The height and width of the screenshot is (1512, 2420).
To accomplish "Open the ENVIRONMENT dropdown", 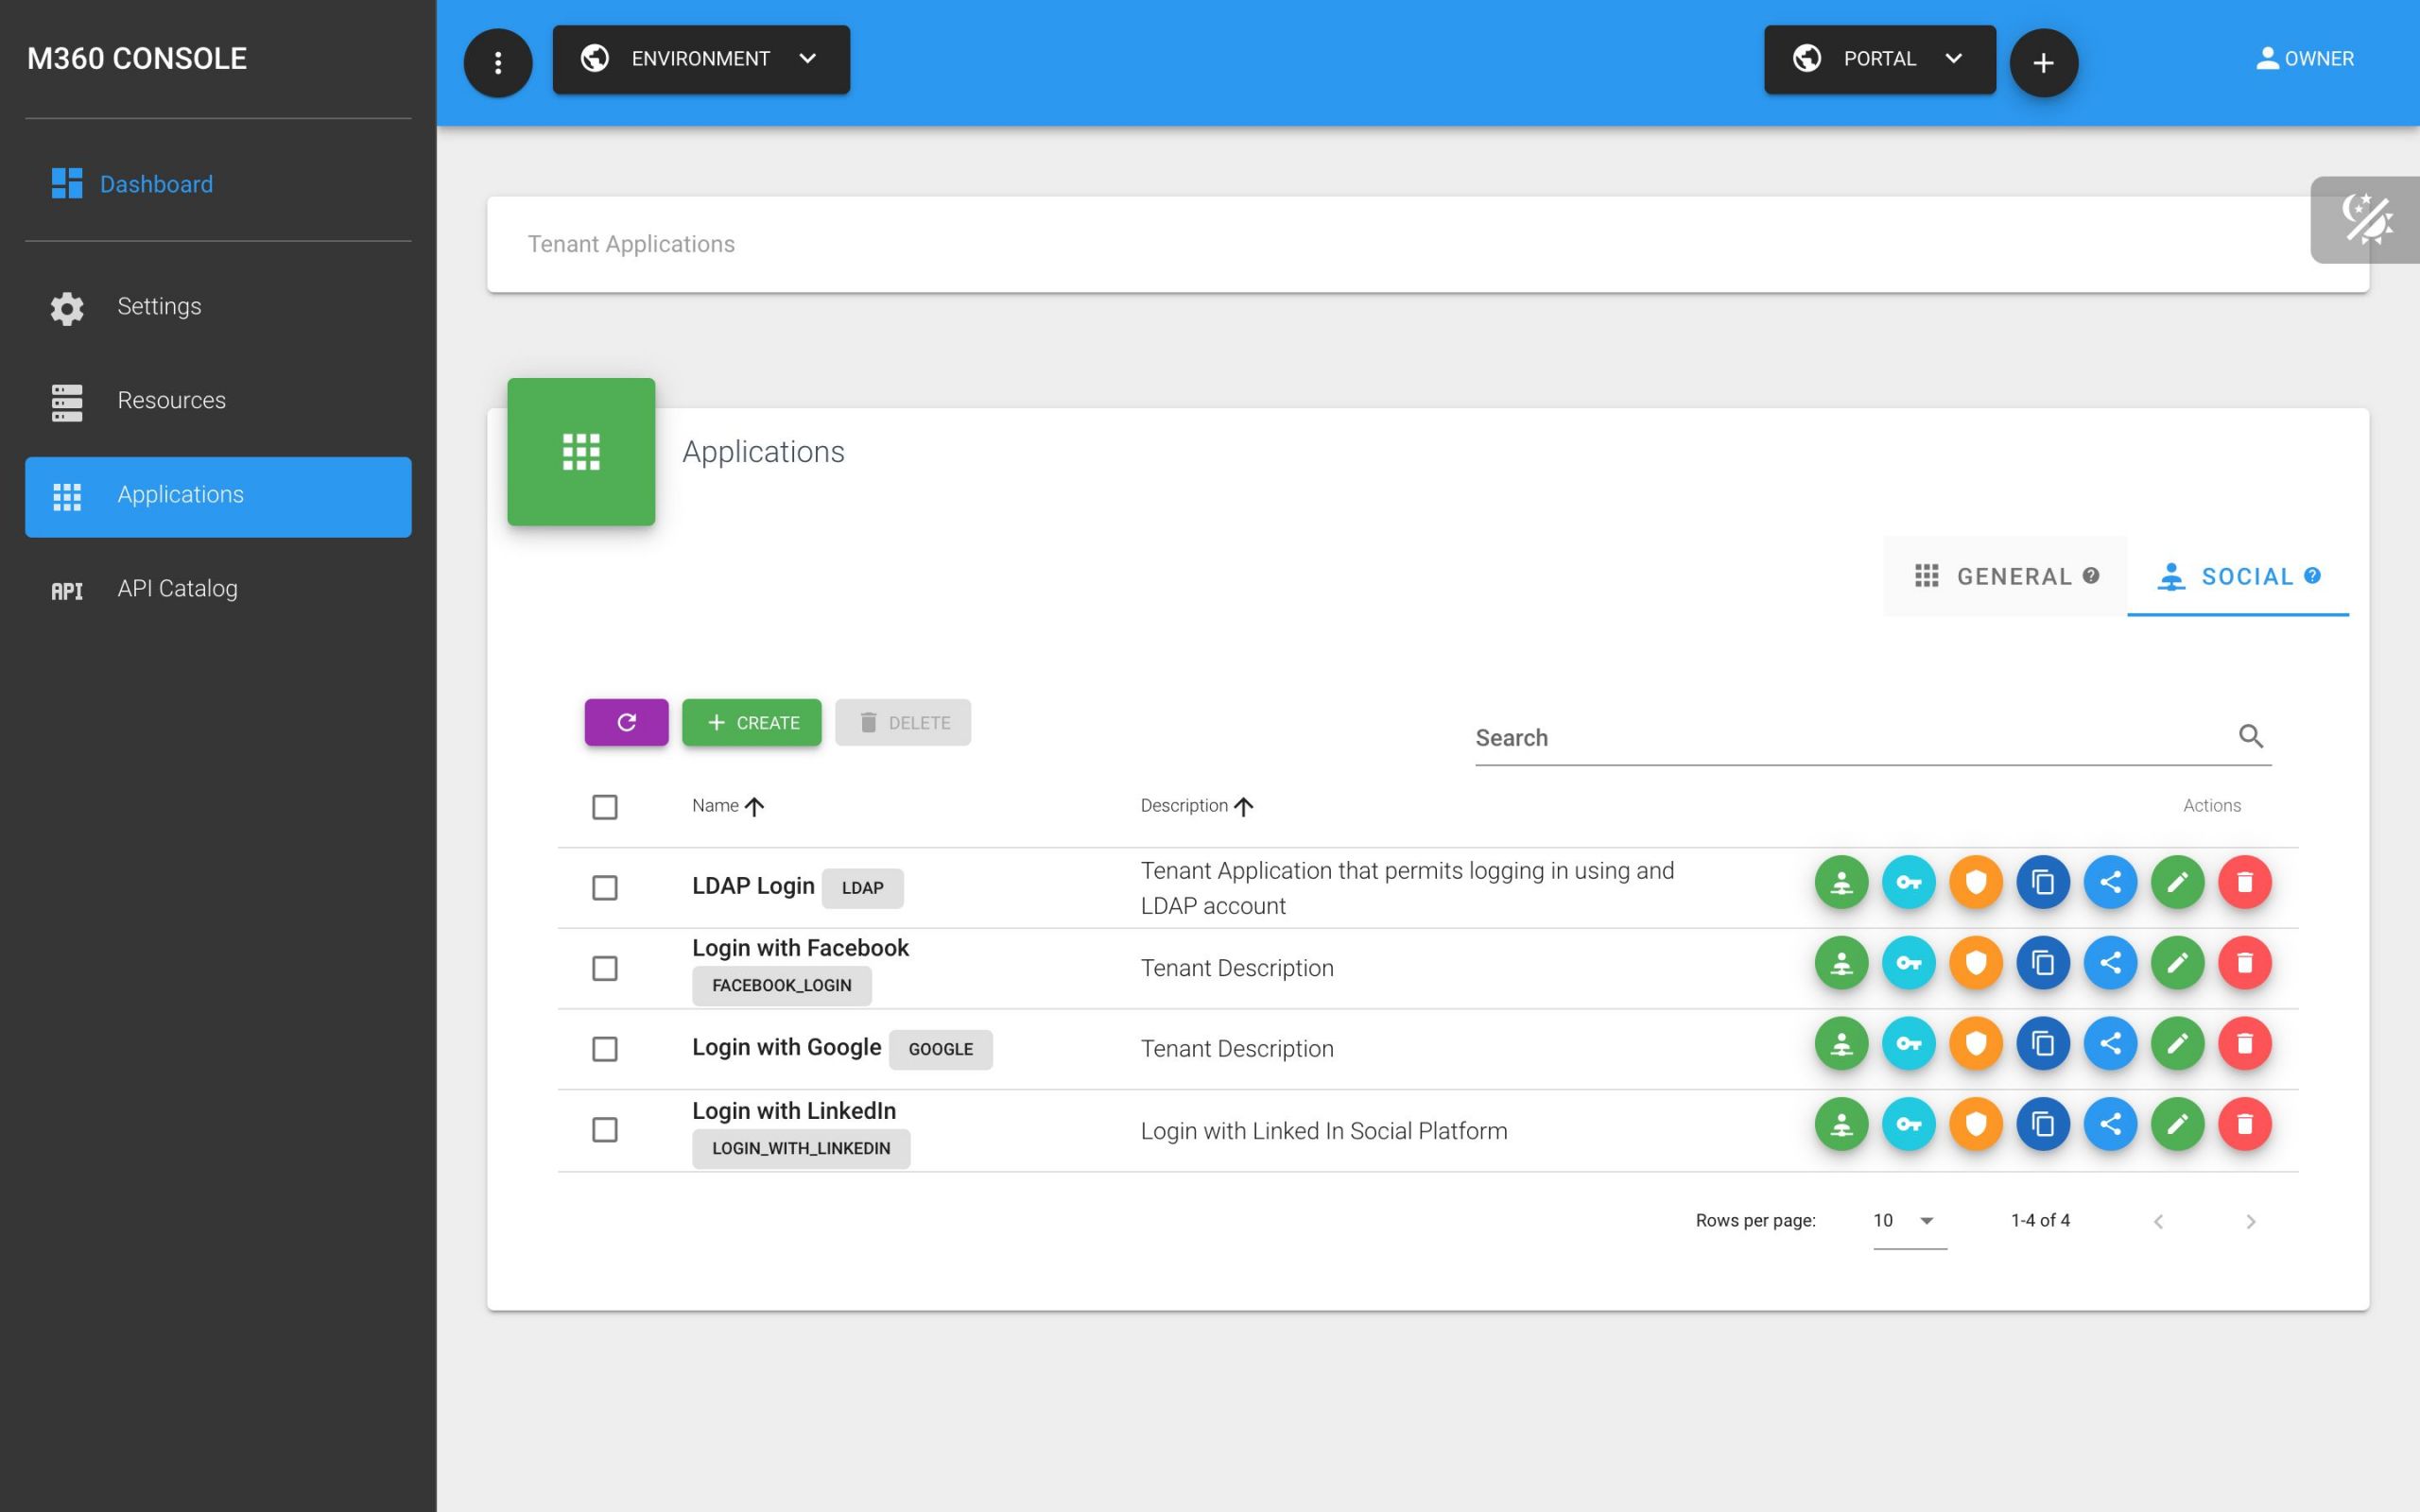I will pos(701,59).
